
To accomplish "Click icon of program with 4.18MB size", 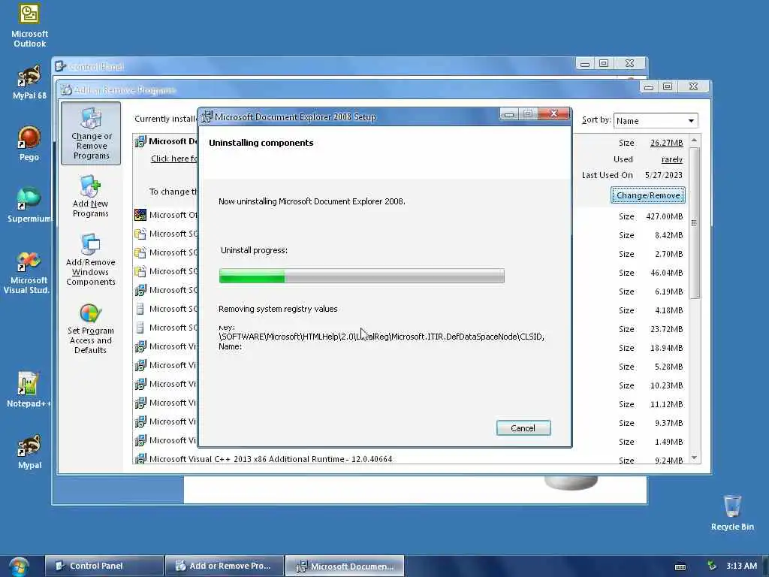I will [140, 309].
